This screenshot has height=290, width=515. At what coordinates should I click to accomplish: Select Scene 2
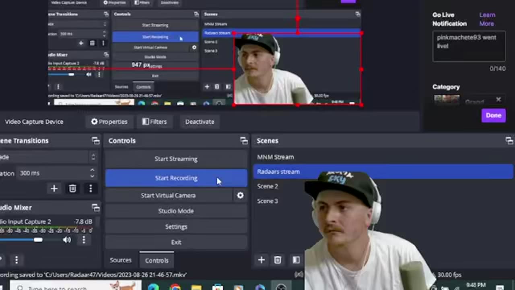[268, 186]
